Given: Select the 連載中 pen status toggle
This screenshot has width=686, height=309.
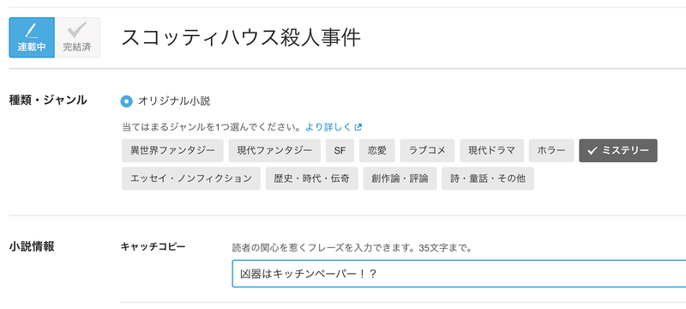Looking at the screenshot, I should tap(32, 38).
